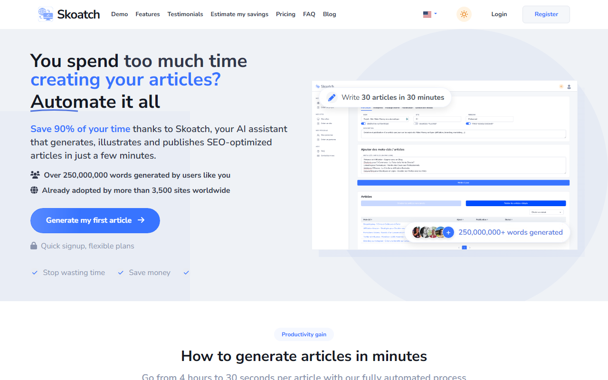Click the orange collapse icon in dashboard preview
This screenshot has width=608, height=380.
click(561, 86)
